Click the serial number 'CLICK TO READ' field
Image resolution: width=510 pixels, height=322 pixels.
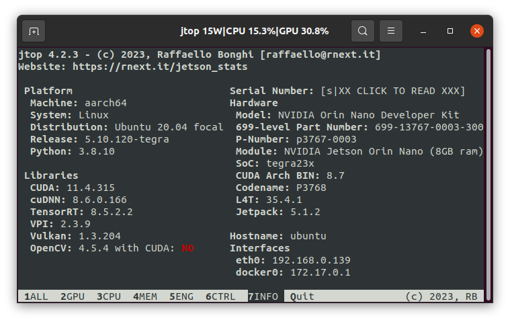coord(393,91)
